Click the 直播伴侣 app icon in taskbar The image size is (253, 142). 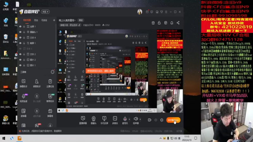point(19,138)
